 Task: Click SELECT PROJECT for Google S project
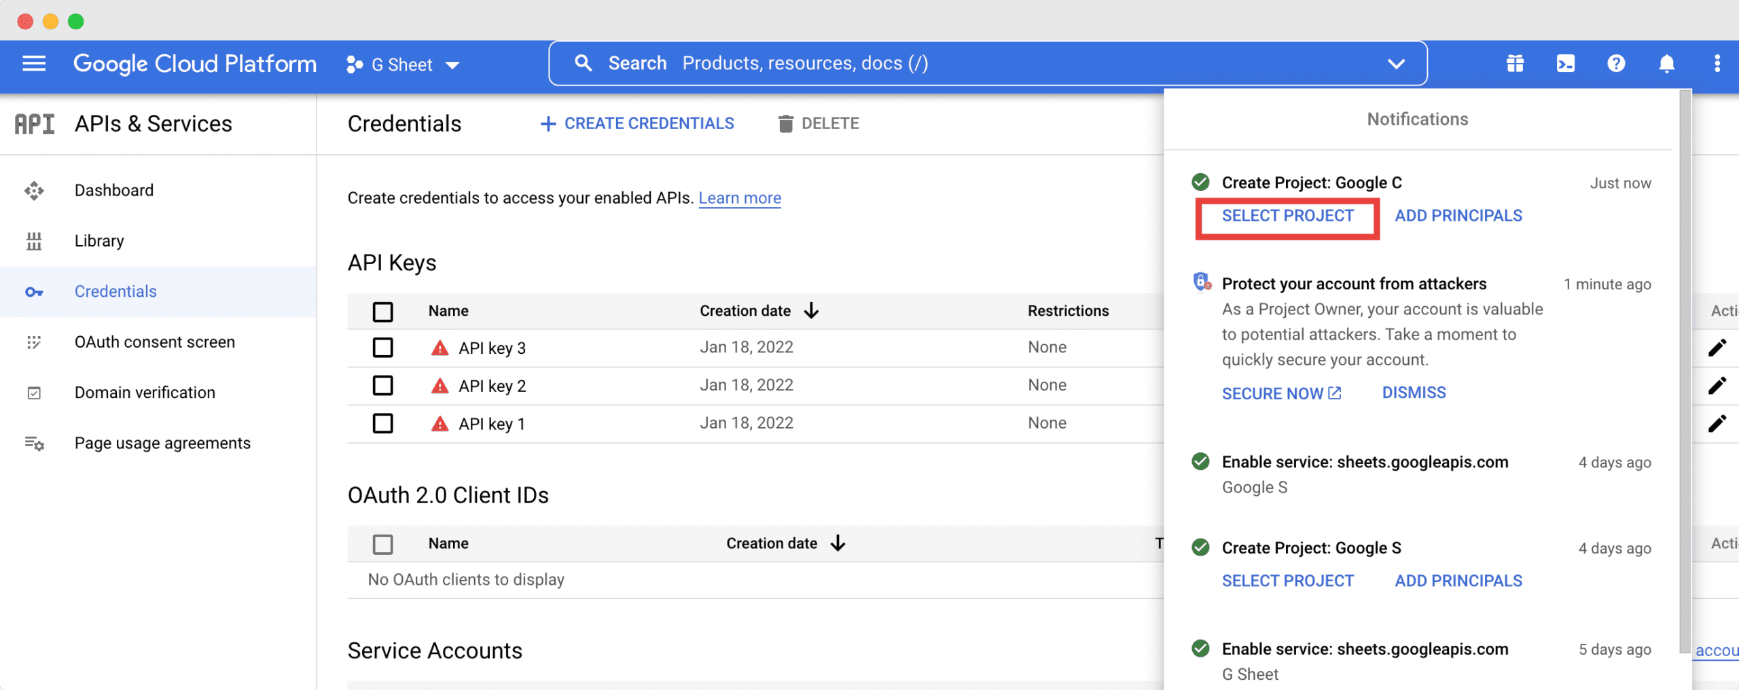(1288, 581)
